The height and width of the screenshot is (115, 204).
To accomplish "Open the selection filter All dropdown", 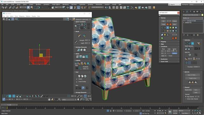I will click(x=23, y=7).
